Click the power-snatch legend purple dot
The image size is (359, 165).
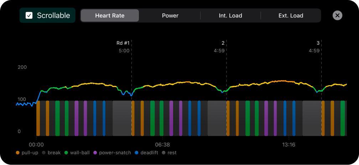pos(95,153)
